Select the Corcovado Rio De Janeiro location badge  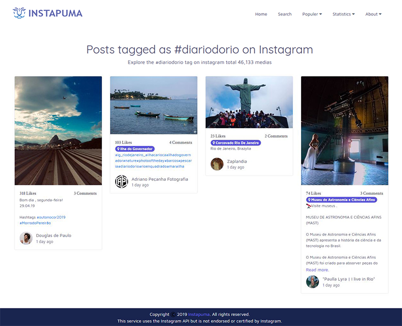[236, 143]
